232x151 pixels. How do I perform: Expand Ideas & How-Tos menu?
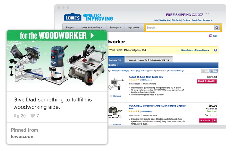tap(92, 27)
